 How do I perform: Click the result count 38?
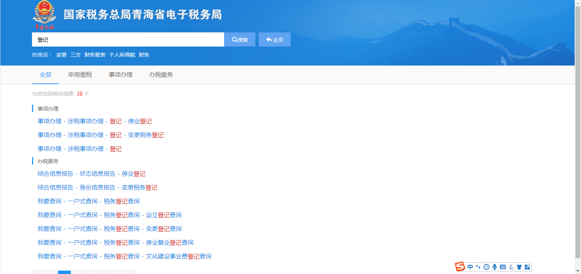click(x=80, y=94)
